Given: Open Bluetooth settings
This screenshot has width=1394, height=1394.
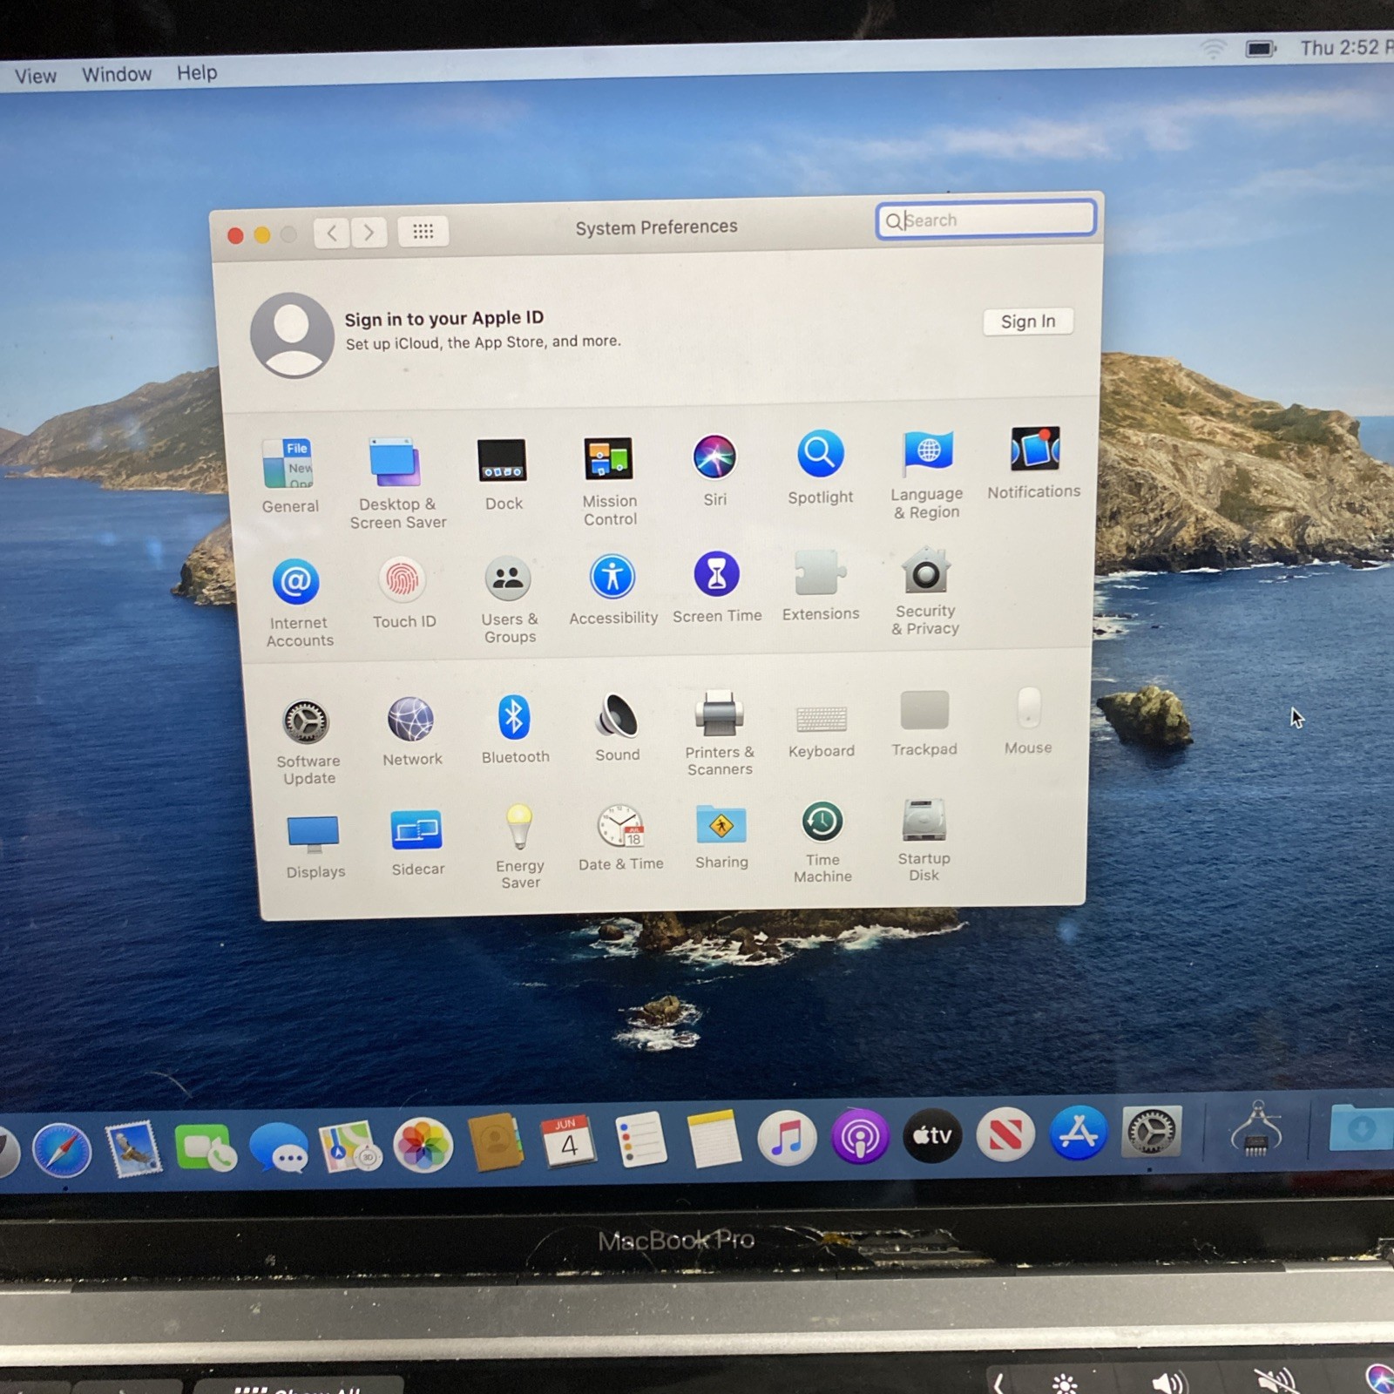Looking at the screenshot, I should tap(514, 717).
